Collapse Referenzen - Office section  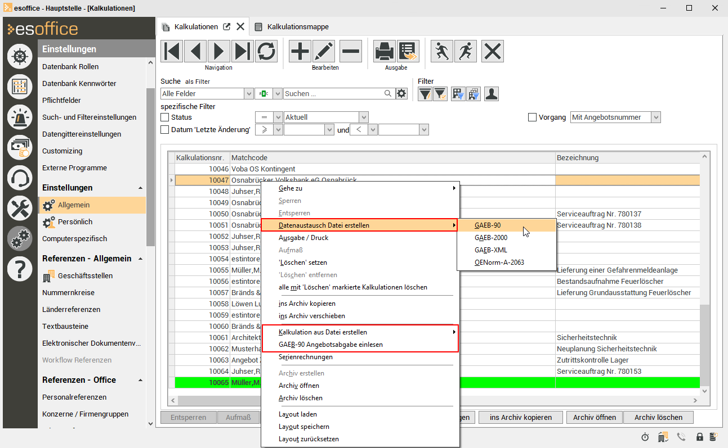pos(141,380)
